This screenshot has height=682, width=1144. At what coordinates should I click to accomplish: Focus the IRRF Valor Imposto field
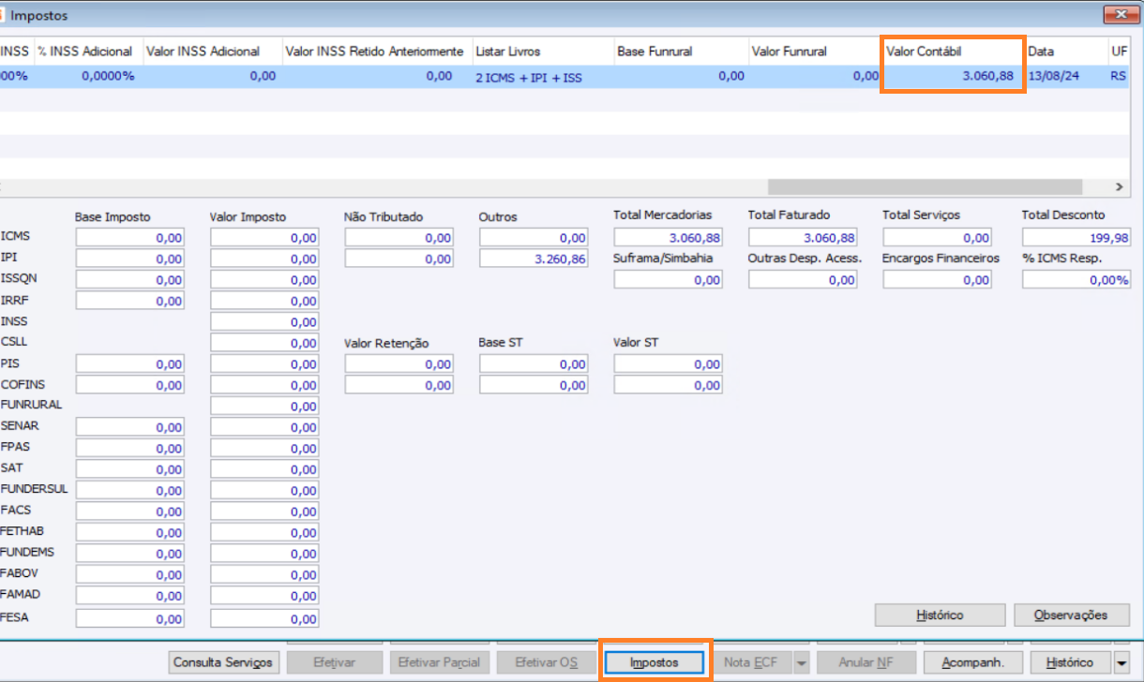264,301
